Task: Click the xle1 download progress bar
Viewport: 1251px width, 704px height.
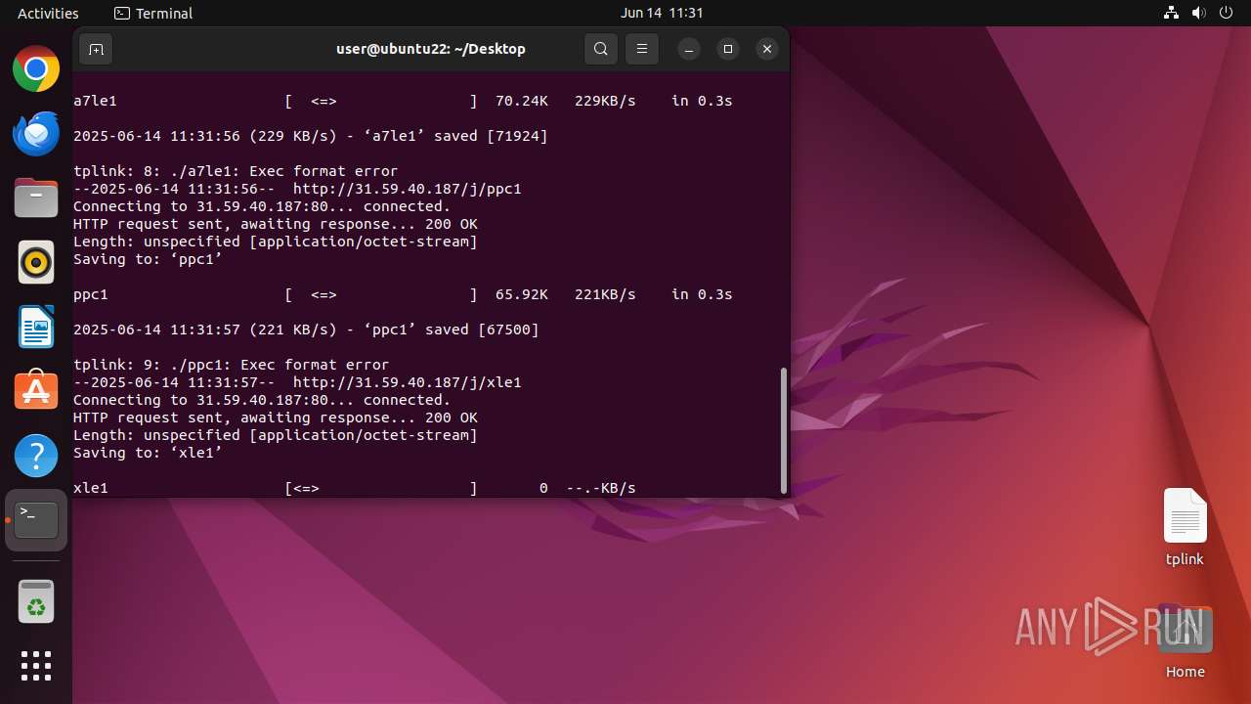Action: 381,488
